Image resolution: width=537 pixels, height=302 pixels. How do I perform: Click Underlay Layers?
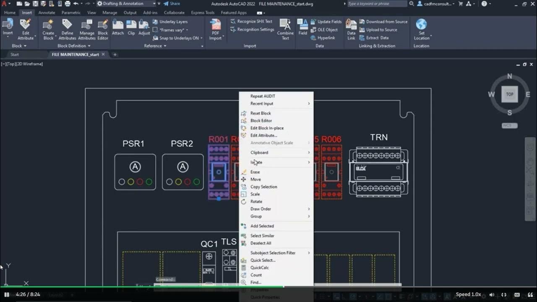[170, 22]
